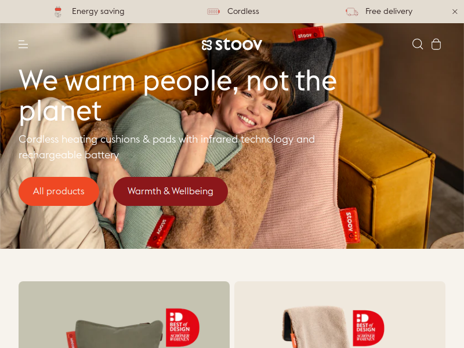Click the cordless battery icon
This screenshot has width=464, height=348.
(x=213, y=12)
